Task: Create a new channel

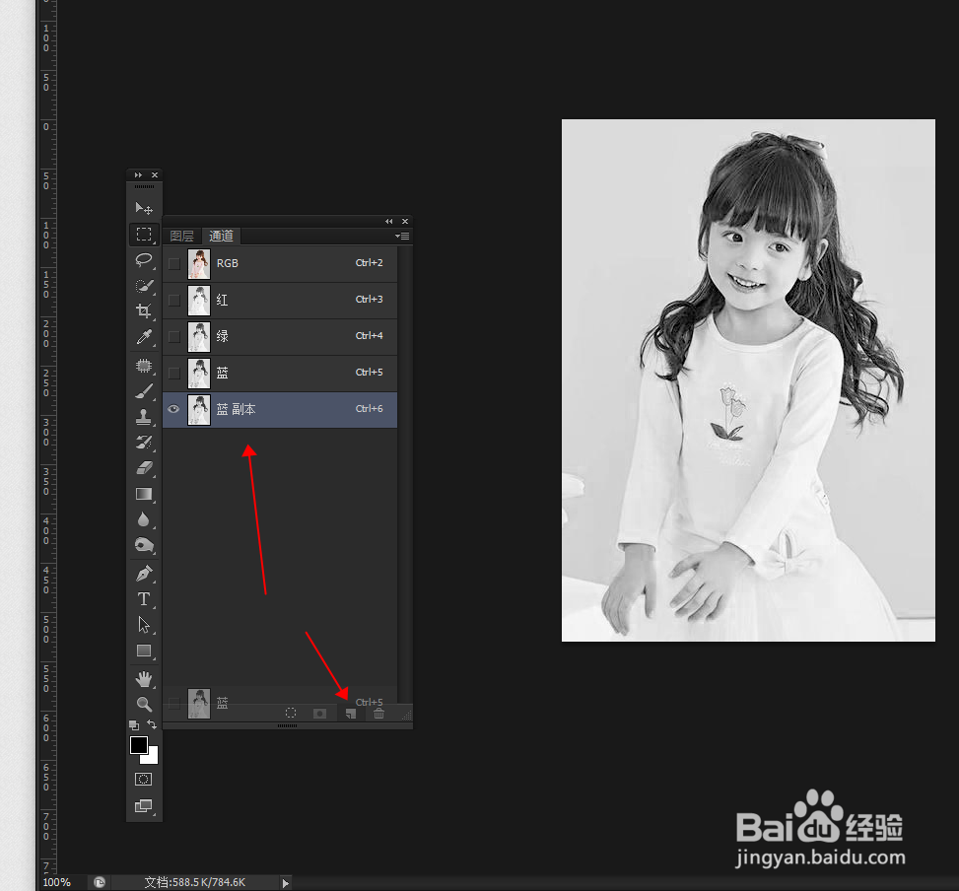Action: click(350, 714)
